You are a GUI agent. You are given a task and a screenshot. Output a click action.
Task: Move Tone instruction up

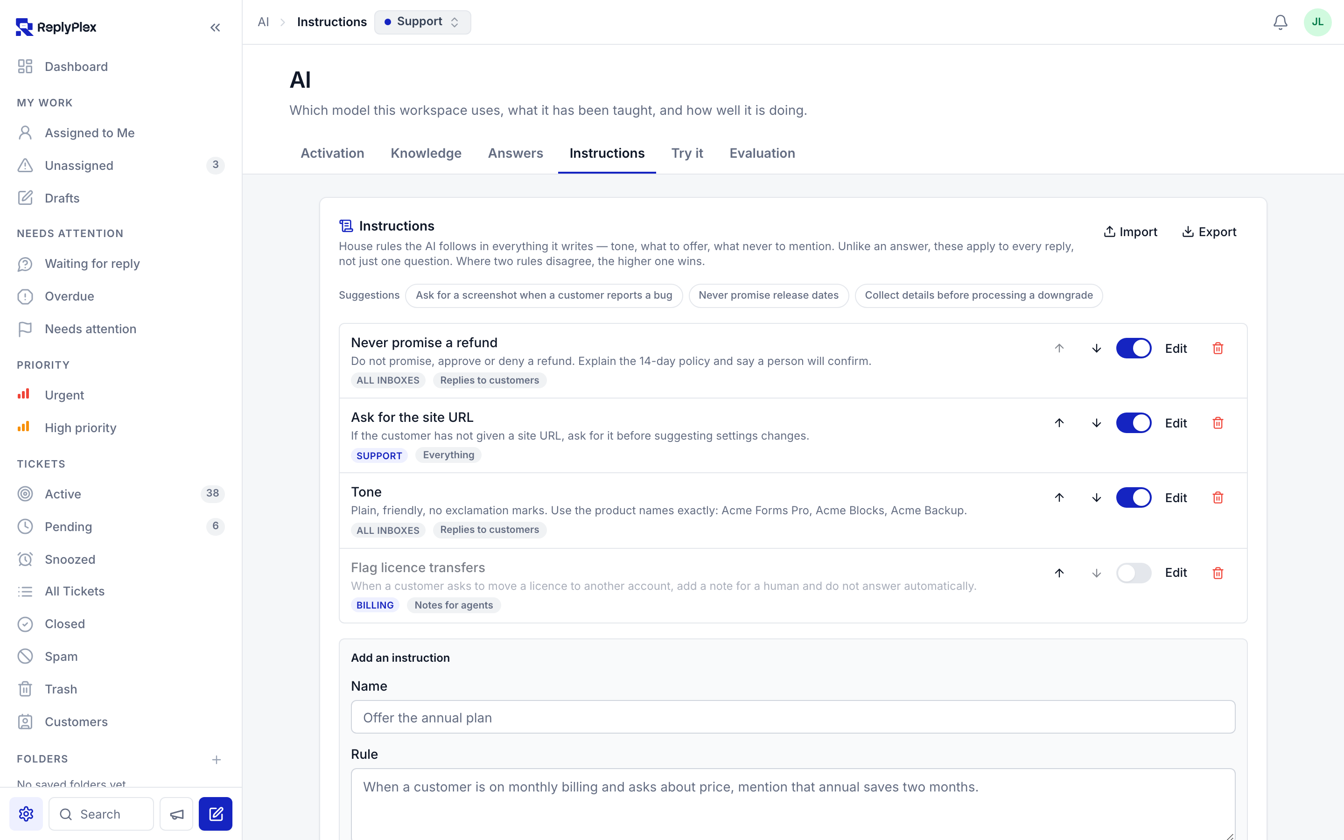coord(1059,497)
